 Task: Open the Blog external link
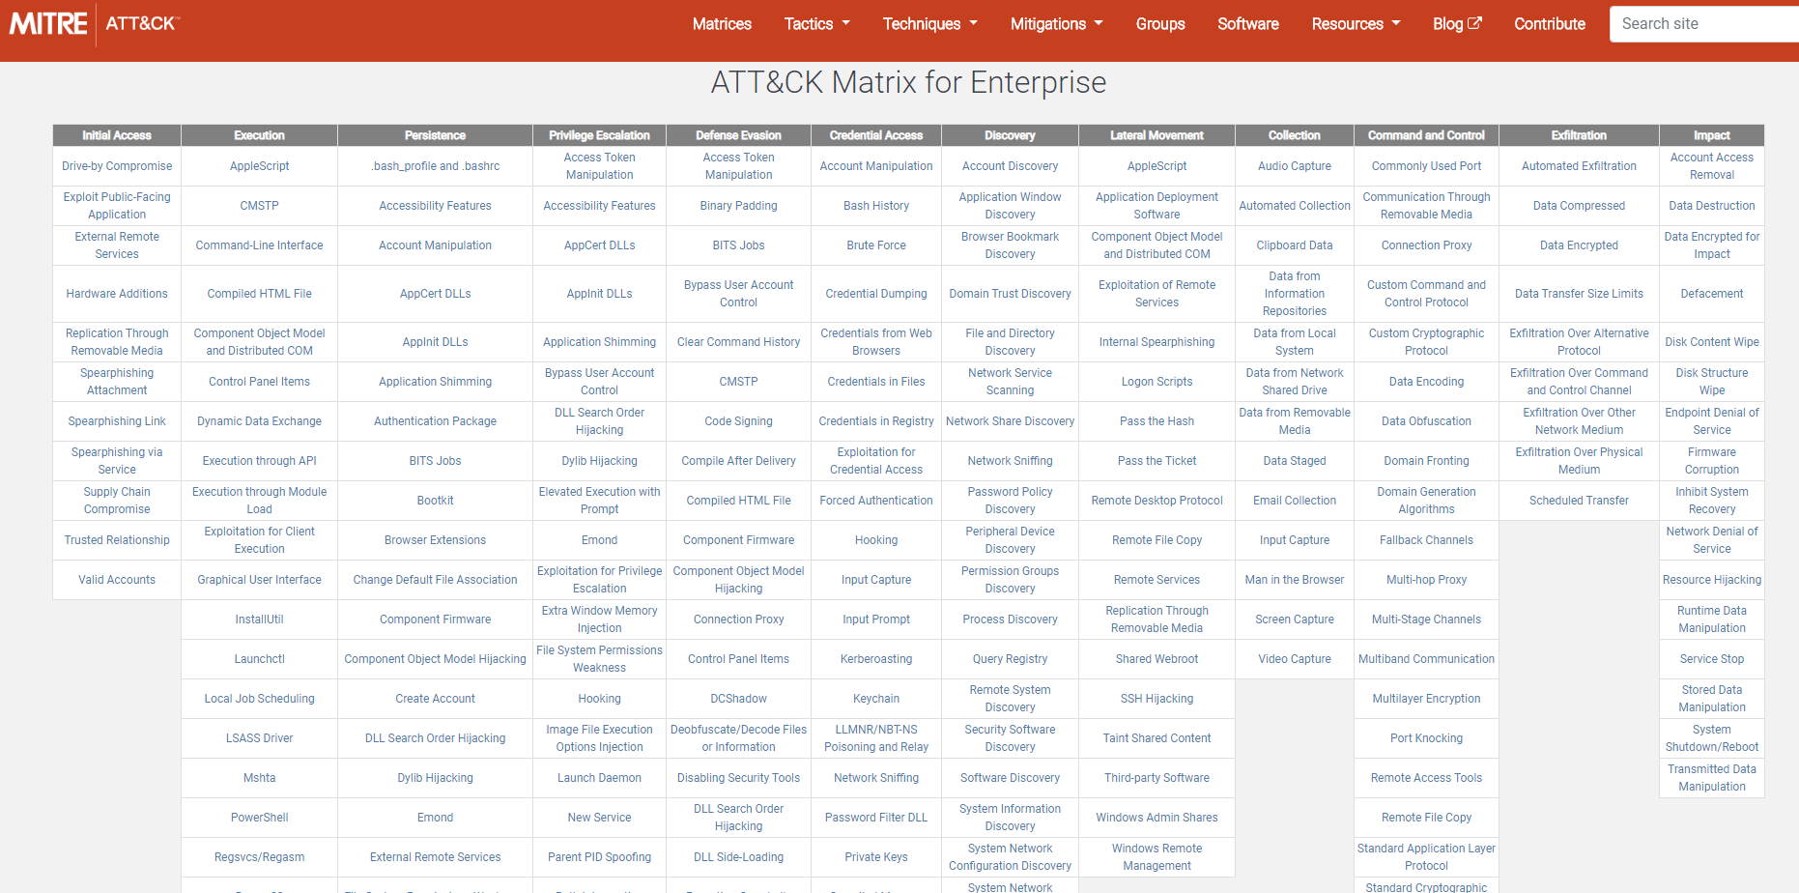pyautogui.click(x=1457, y=24)
